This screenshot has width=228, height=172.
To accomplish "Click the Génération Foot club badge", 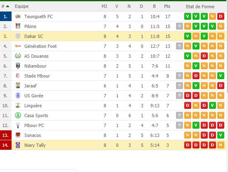I will (x=18, y=46).
